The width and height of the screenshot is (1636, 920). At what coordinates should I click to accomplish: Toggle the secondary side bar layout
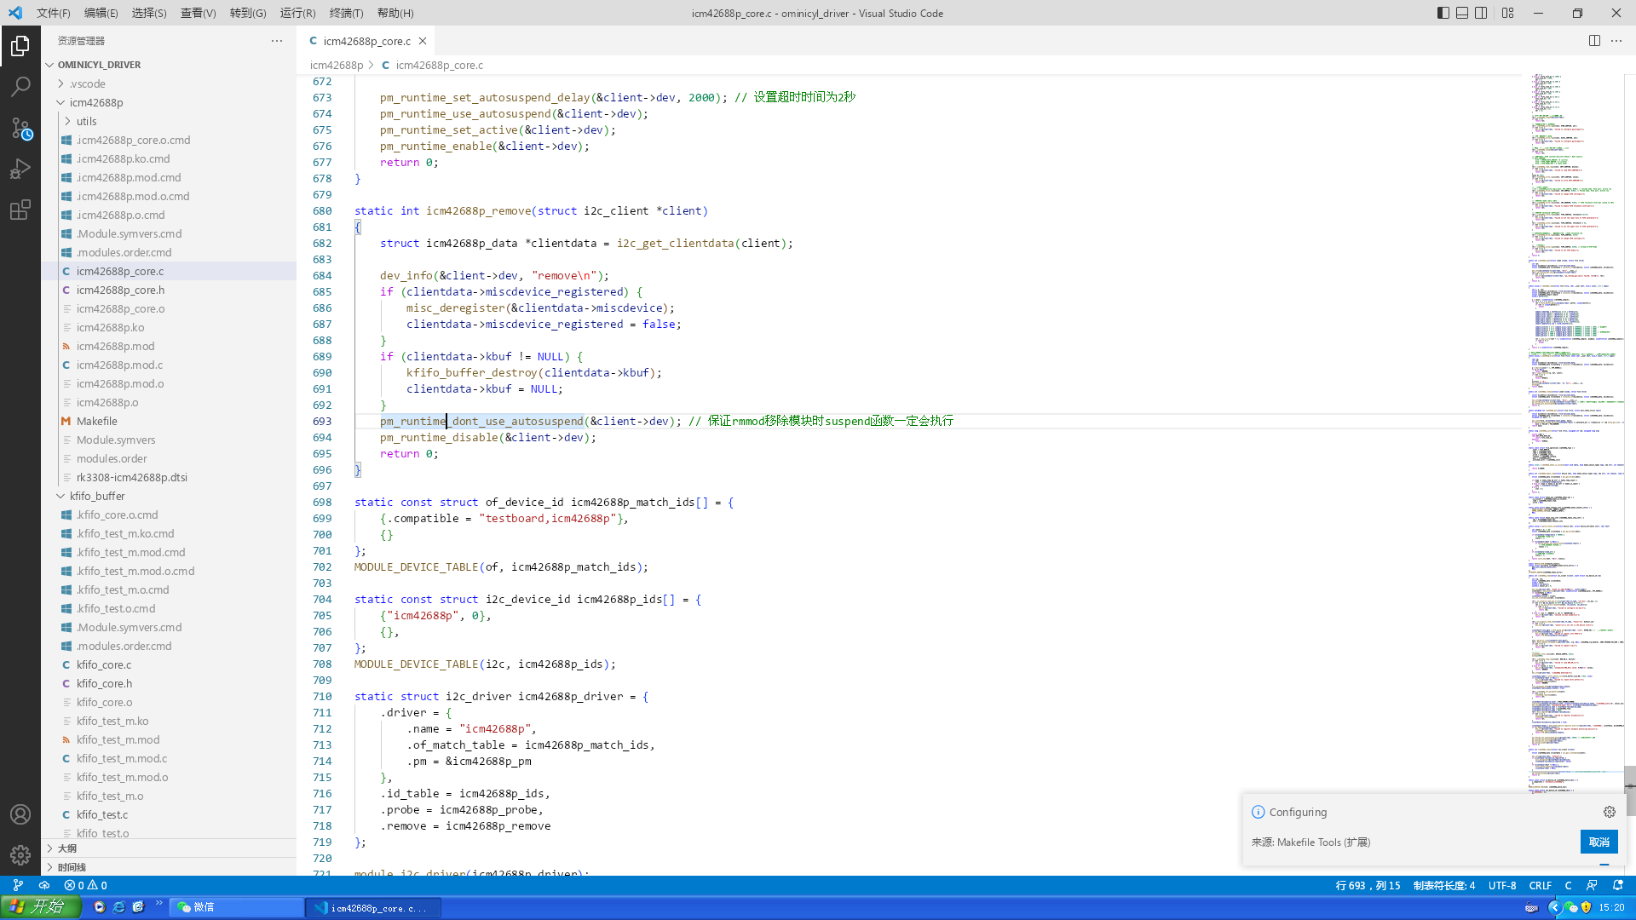click(1482, 13)
